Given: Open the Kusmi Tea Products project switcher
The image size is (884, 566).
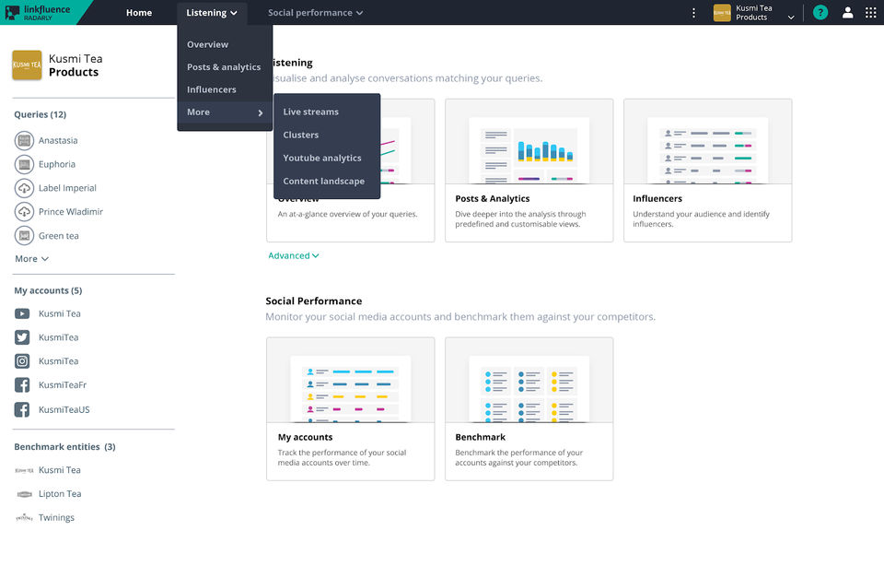Looking at the screenshot, I should (754, 12).
